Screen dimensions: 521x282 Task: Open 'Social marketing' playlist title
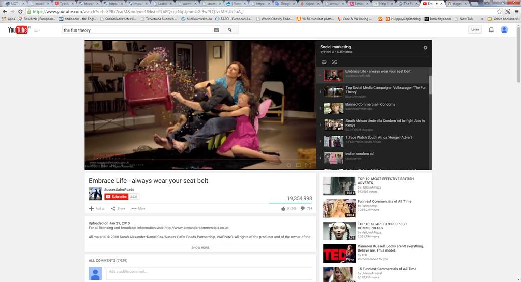[x=335, y=47]
